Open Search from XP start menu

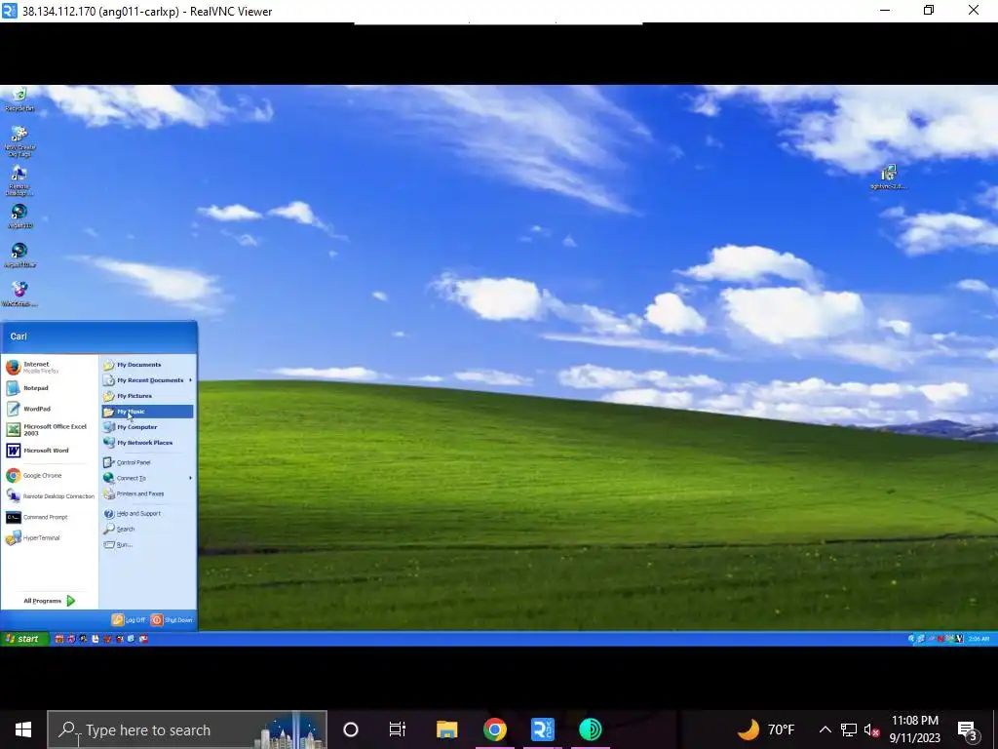coord(147,530)
